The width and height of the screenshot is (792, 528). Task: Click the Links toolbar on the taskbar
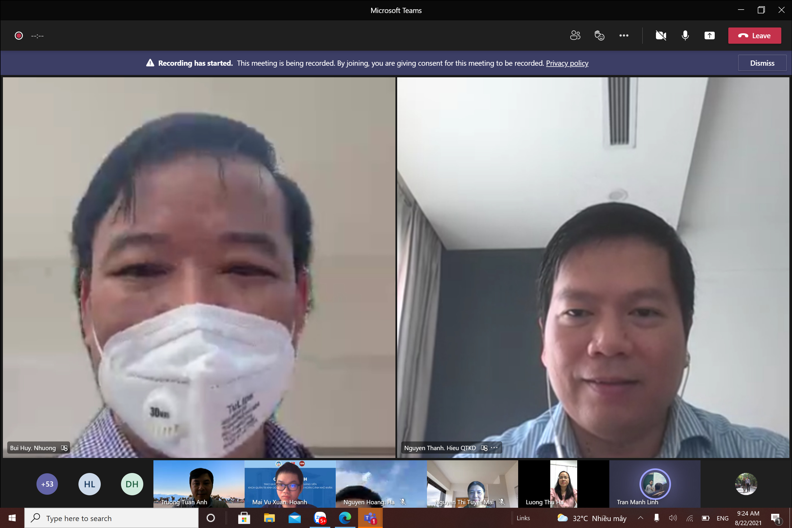[523, 518]
